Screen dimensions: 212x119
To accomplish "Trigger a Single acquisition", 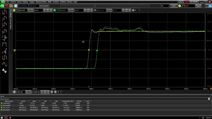I will click(11, 6).
